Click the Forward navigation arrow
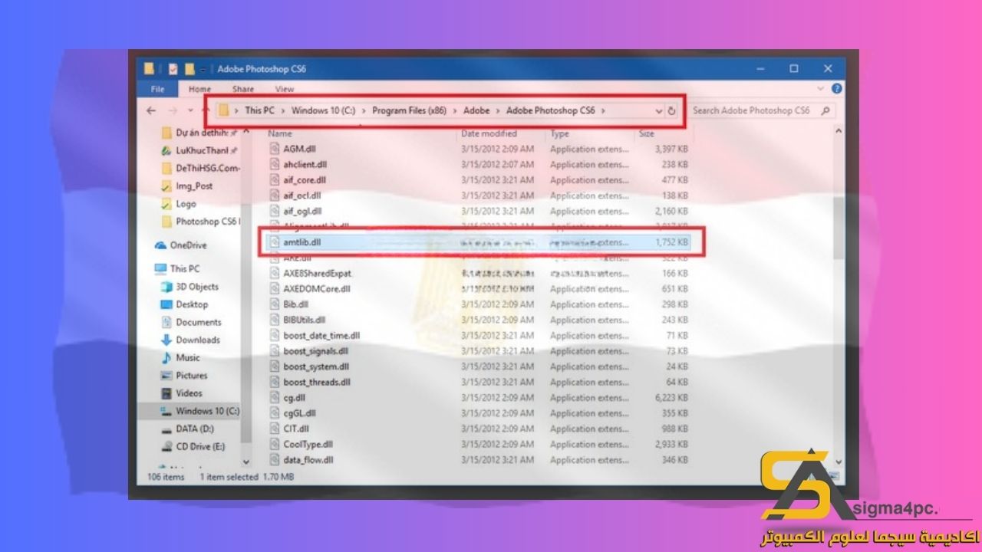982x552 pixels. tap(171, 110)
